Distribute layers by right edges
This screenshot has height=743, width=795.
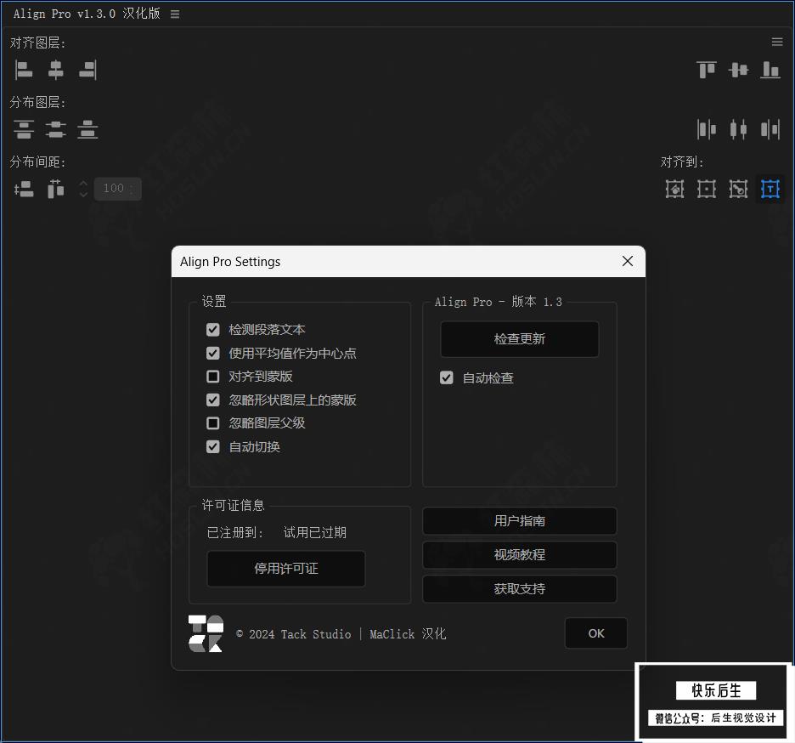[x=770, y=129]
